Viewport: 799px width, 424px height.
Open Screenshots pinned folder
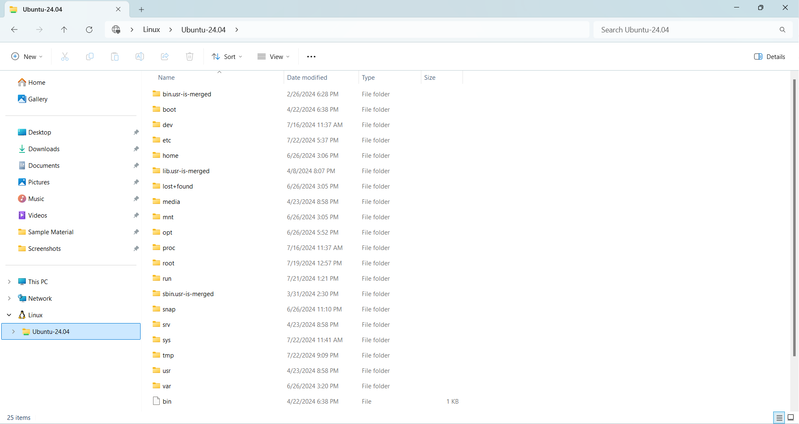pyautogui.click(x=40, y=248)
